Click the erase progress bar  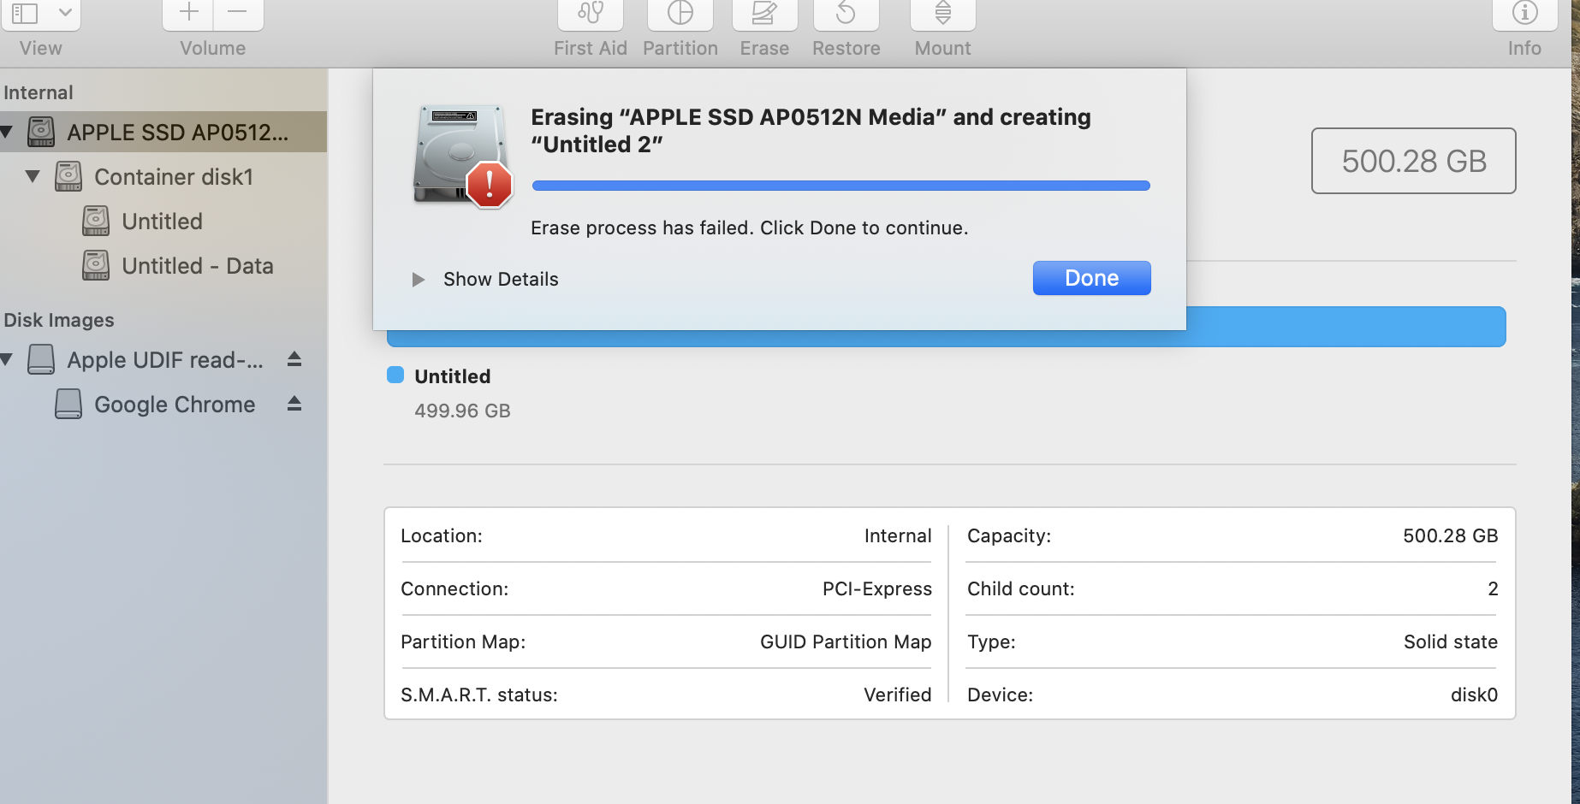point(840,186)
